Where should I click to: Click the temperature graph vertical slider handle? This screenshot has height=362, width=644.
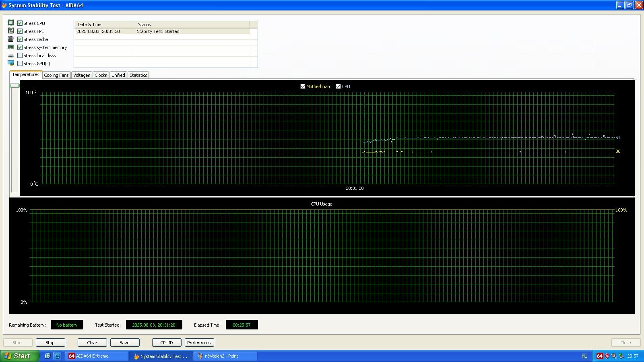[x=15, y=85]
